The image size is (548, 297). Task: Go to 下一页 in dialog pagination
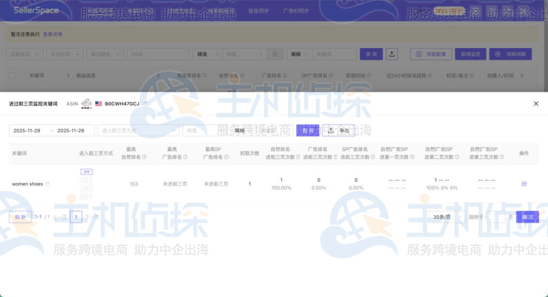[x=92, y=217]
